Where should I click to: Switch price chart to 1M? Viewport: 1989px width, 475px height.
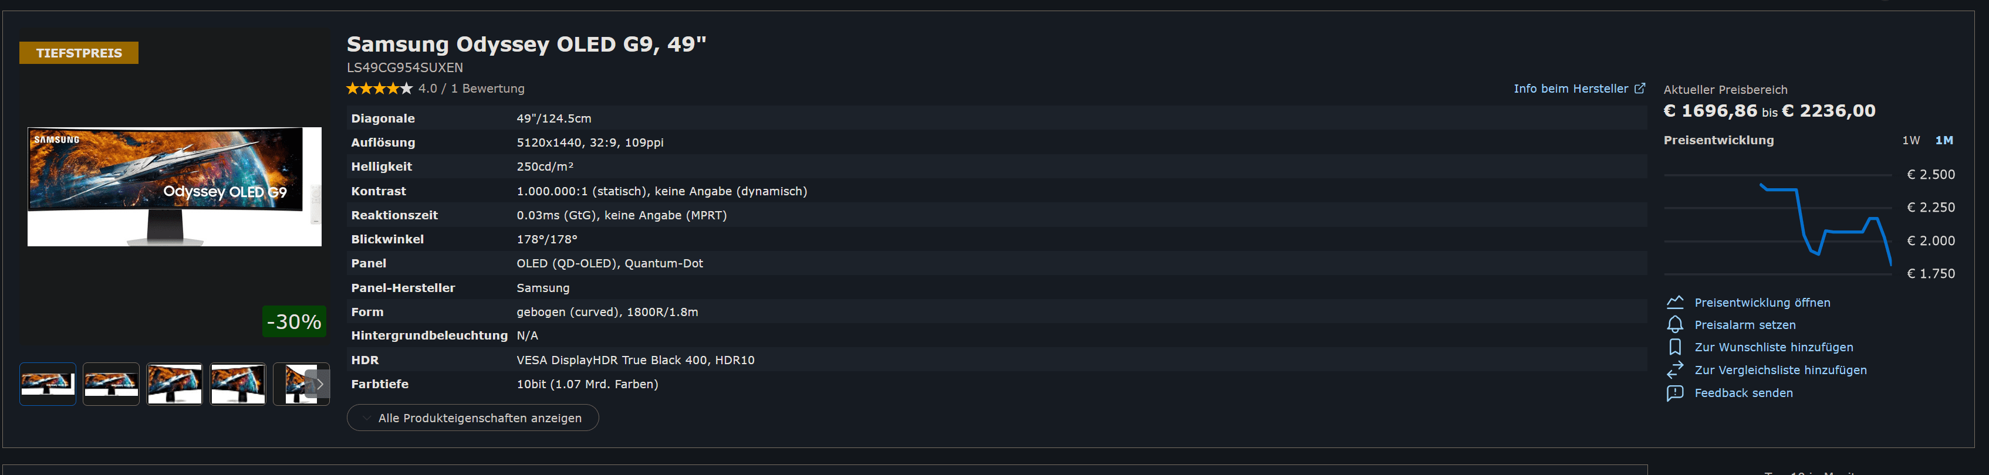click(x=1943, y=140)
